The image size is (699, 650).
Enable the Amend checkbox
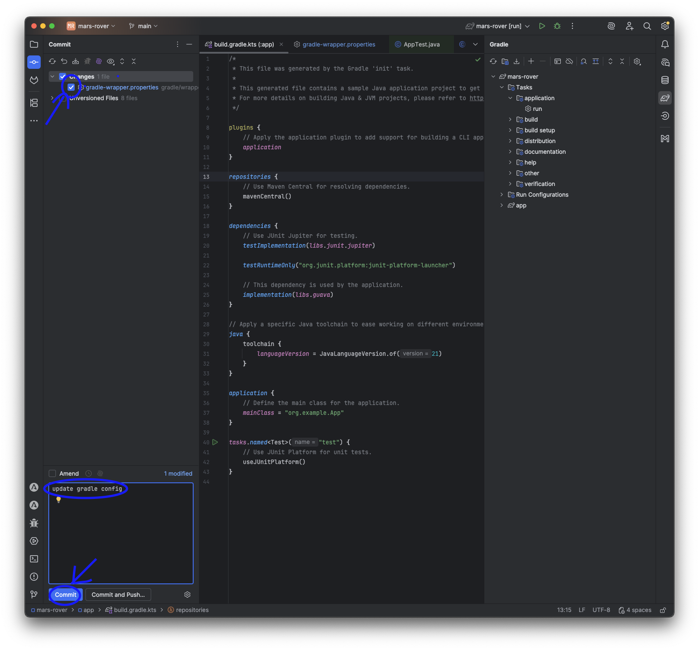(52, 473)
